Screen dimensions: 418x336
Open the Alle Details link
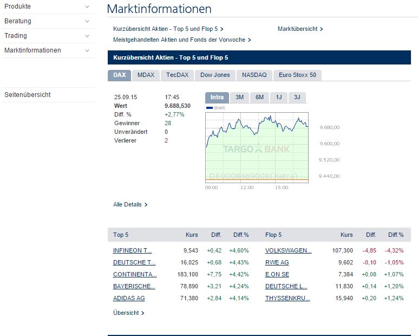tap(130, 205)
